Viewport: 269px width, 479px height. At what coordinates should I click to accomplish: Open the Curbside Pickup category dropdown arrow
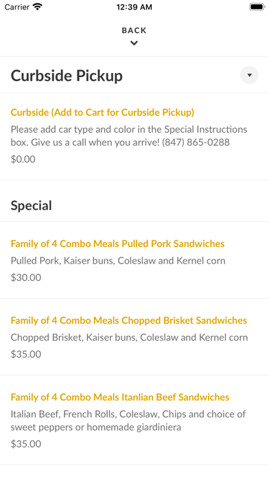tap(249, 75)
